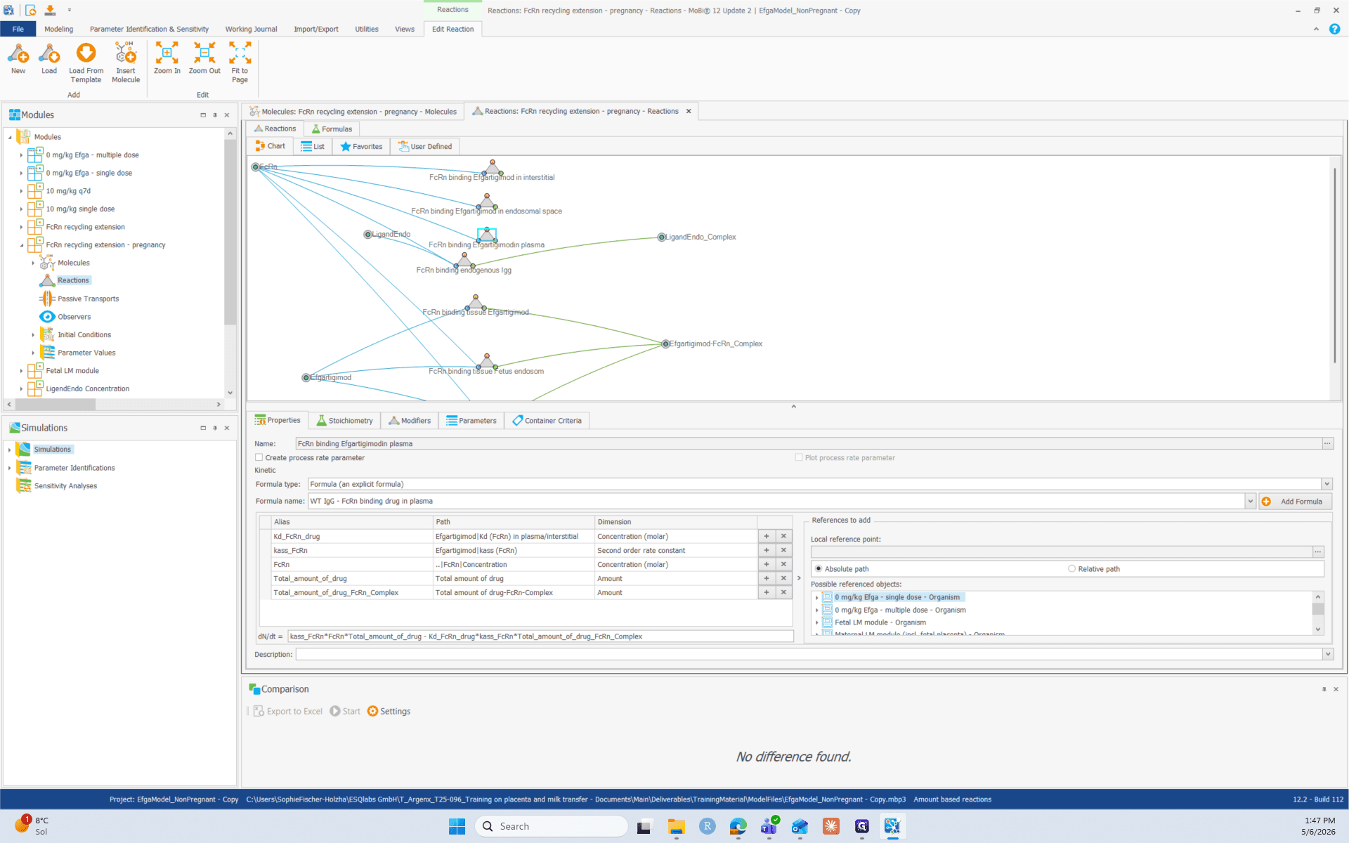1349x843 pixels.
Task: Click the Efgartigimod-FcRn_Complex node
Action: click(665, 344)
